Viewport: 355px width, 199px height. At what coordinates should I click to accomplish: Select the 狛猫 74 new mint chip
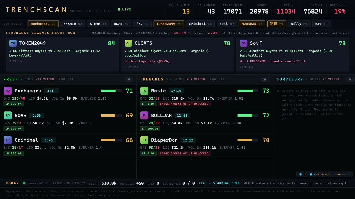tap(277, 24)
